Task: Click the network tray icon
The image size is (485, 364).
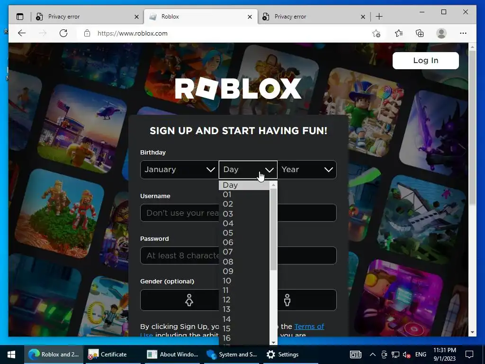Action: (395, 355)
